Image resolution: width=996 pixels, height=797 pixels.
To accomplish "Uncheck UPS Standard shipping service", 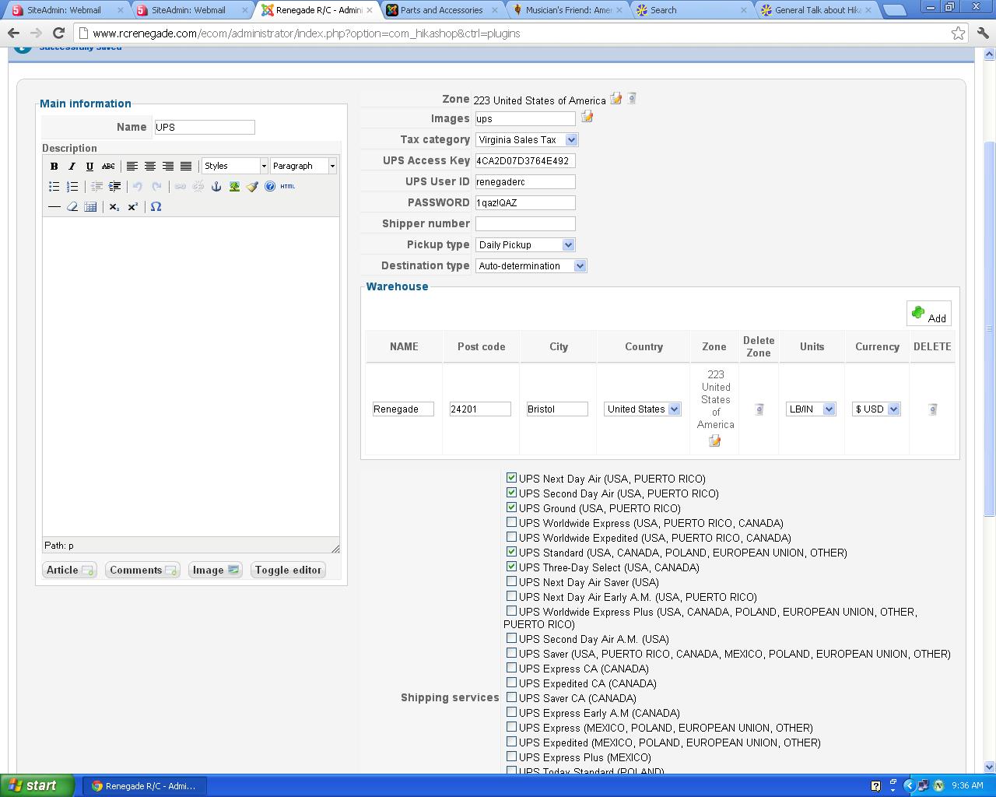I will pos(511,552).
